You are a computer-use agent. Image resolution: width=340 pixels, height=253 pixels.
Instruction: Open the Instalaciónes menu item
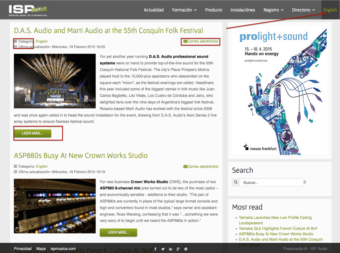coord(243,10)
